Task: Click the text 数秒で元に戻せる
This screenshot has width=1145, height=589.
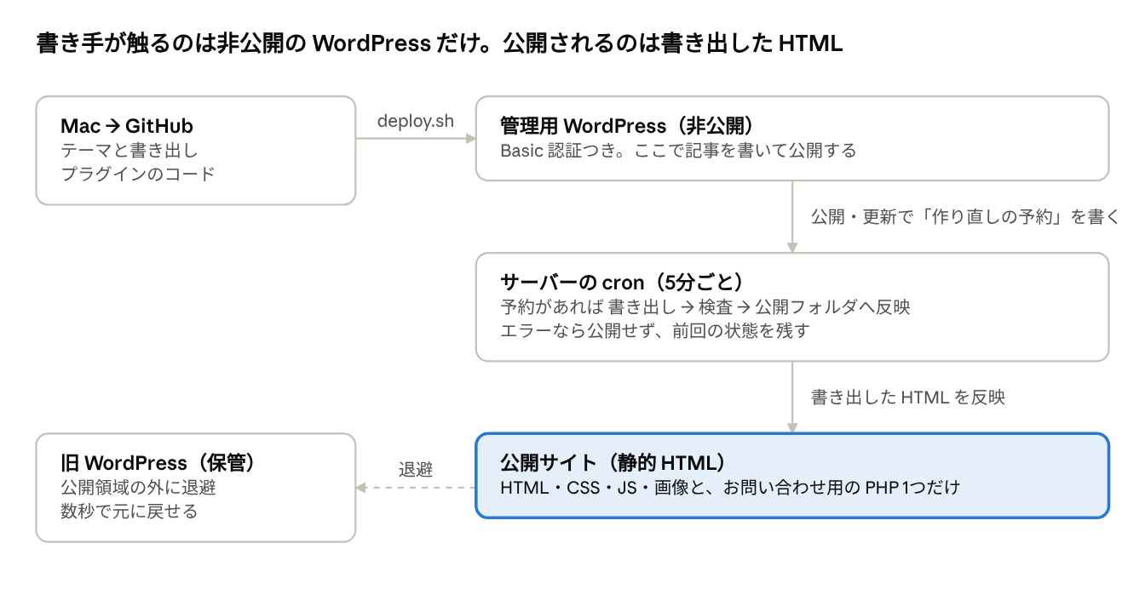Action: [129, 511]
